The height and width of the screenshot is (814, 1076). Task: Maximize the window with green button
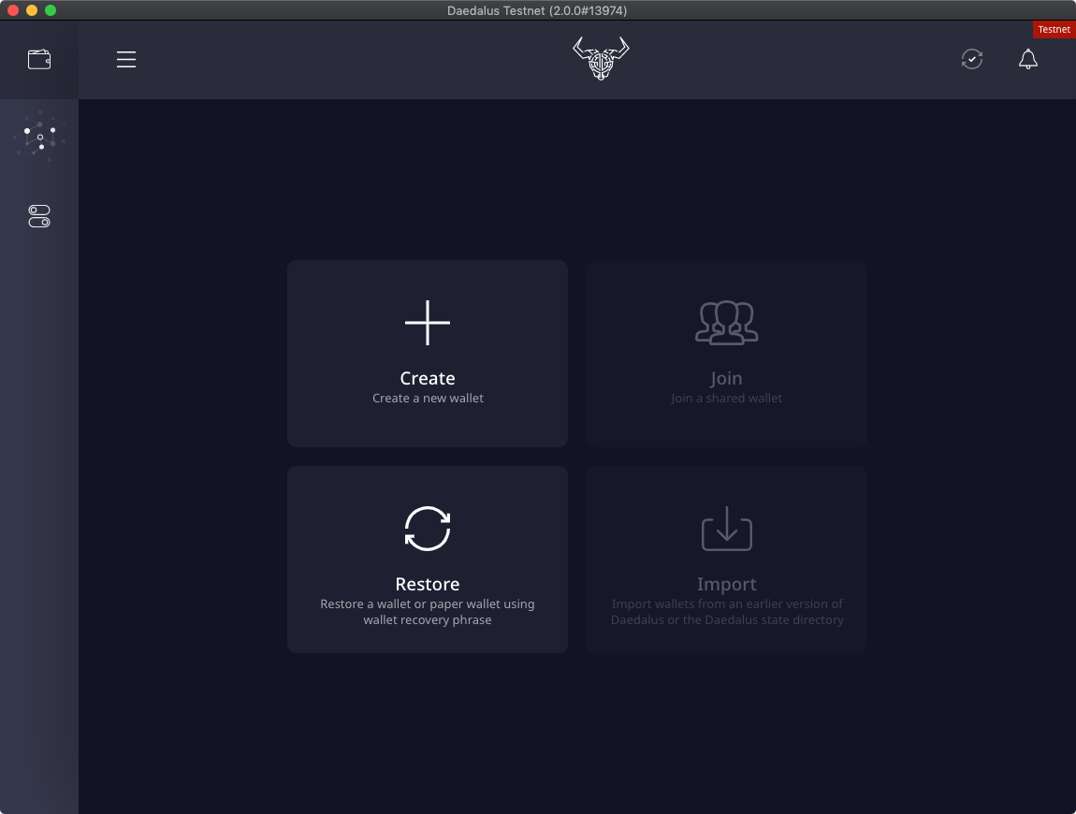click(x=51, y=10)
